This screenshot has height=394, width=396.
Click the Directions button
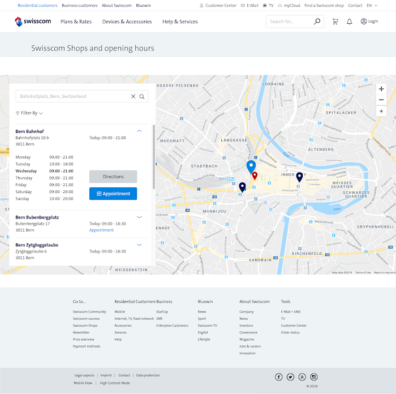coord(113,177)
